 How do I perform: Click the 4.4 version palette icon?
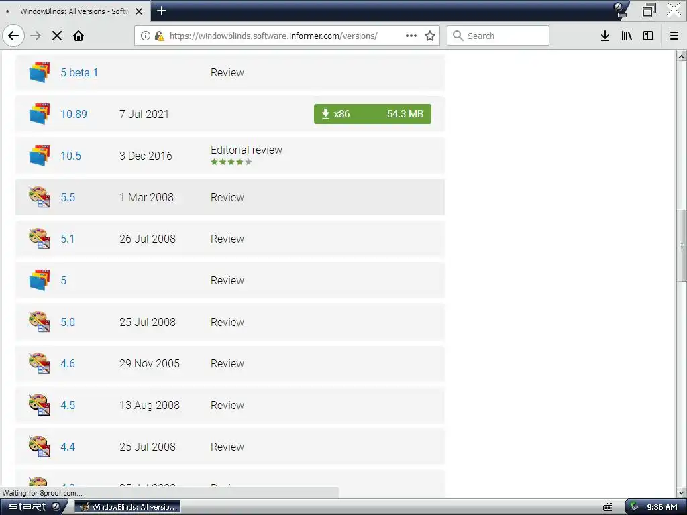(40, 447)
